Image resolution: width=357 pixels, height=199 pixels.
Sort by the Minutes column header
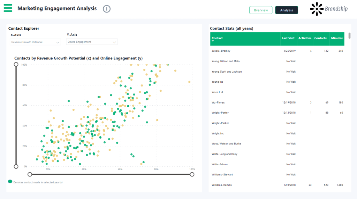[x=337, y=38]
